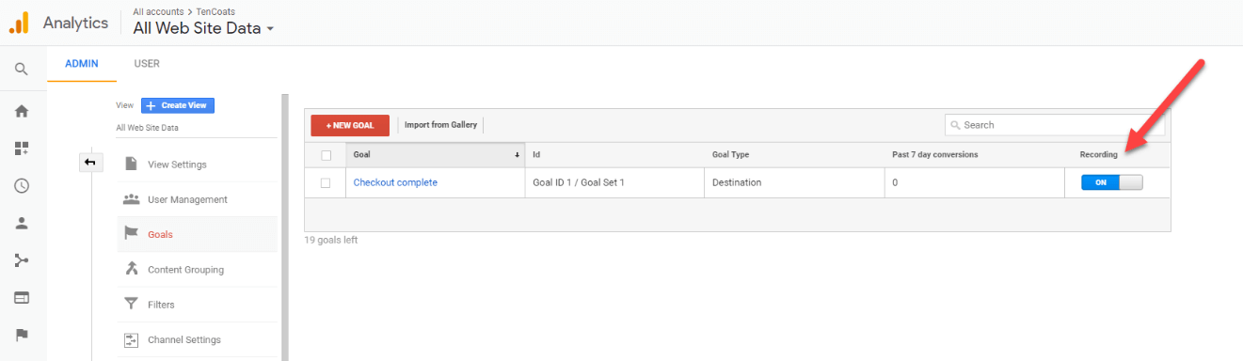The height and width of the screenshot is (361, 1243).
Task: Select Content Grouping in view menu
Action: pos(185,270)
